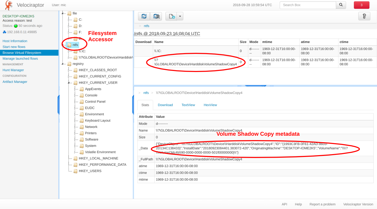Click in the Search Box field
Screen dimensions: 377x209
tap(308, 5)
